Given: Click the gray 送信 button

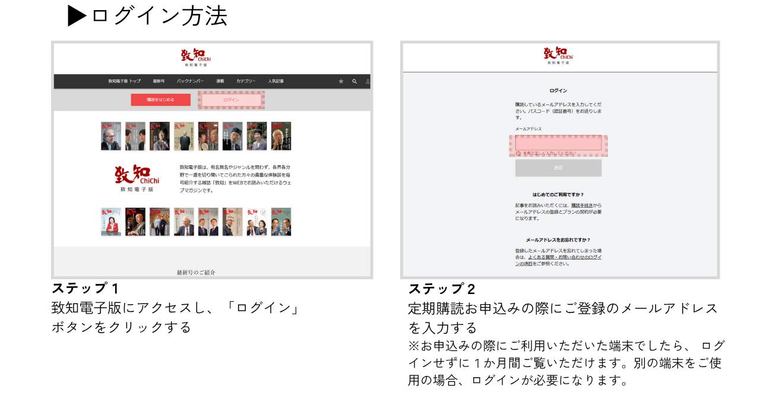Looking at the screenshot, I should point(558,168).
